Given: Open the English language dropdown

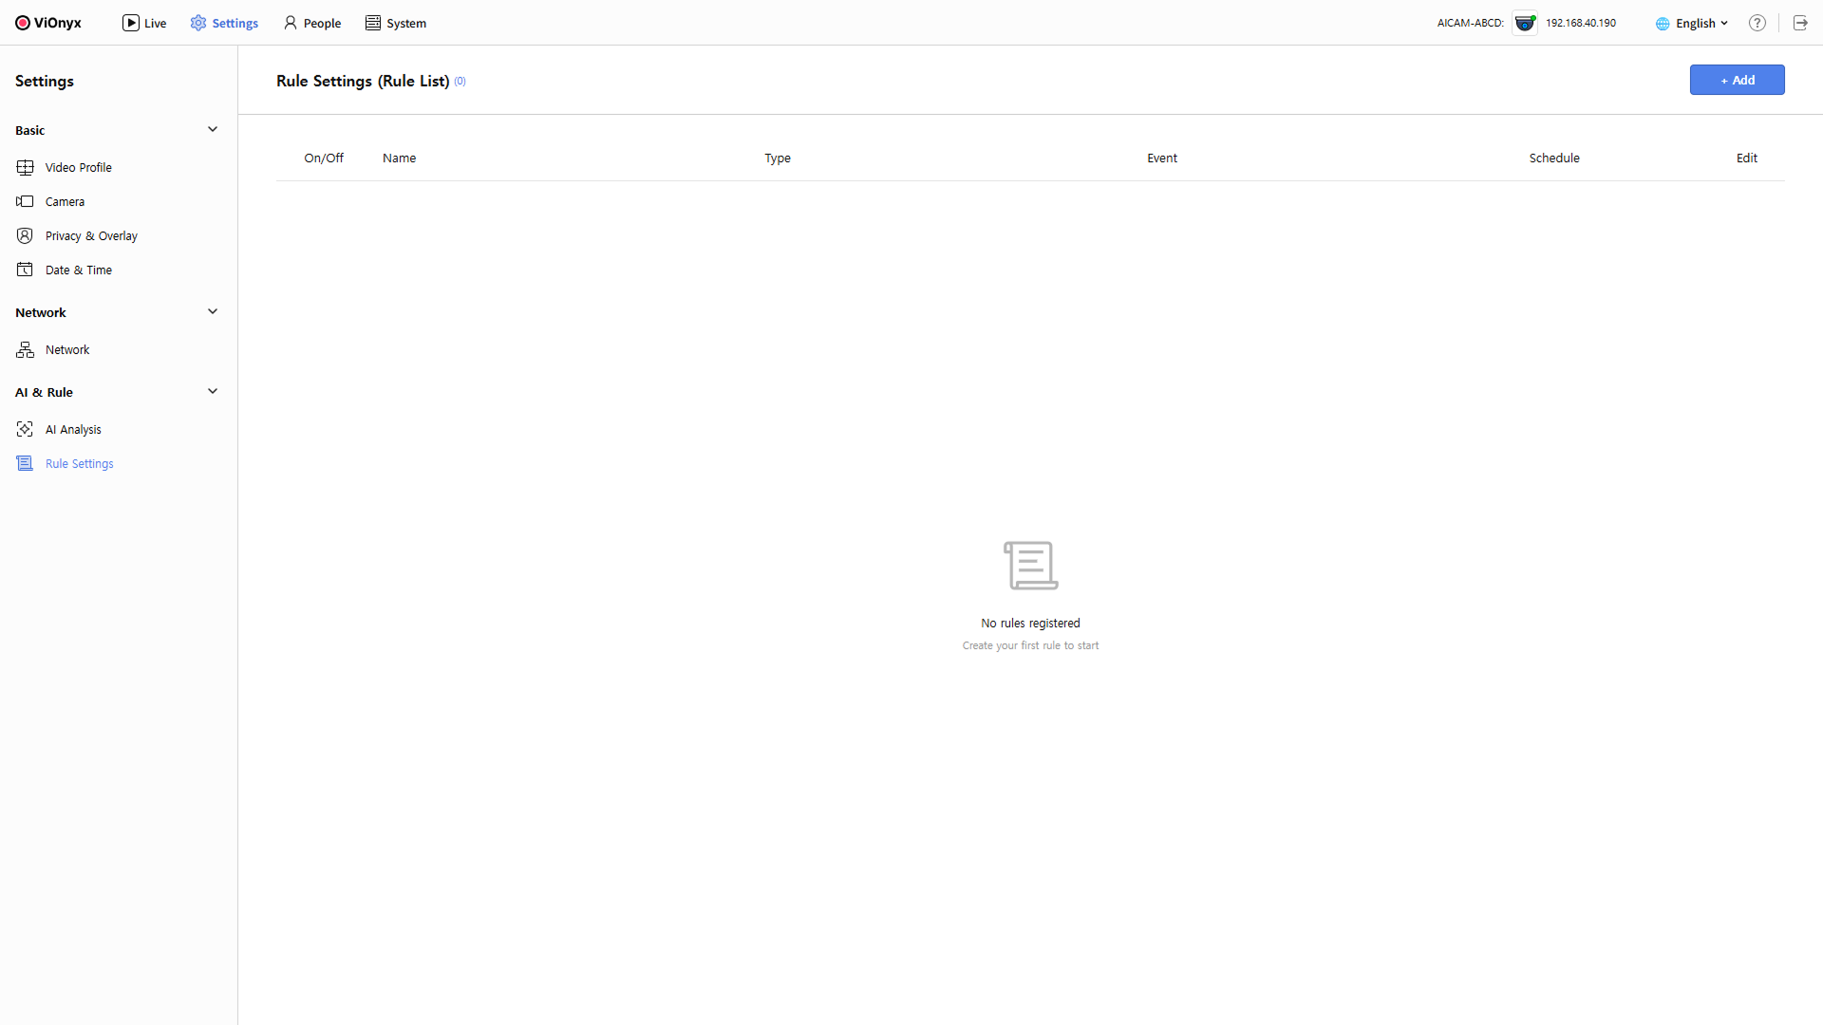Looking at the screenshot, I should click(1694, 23).
